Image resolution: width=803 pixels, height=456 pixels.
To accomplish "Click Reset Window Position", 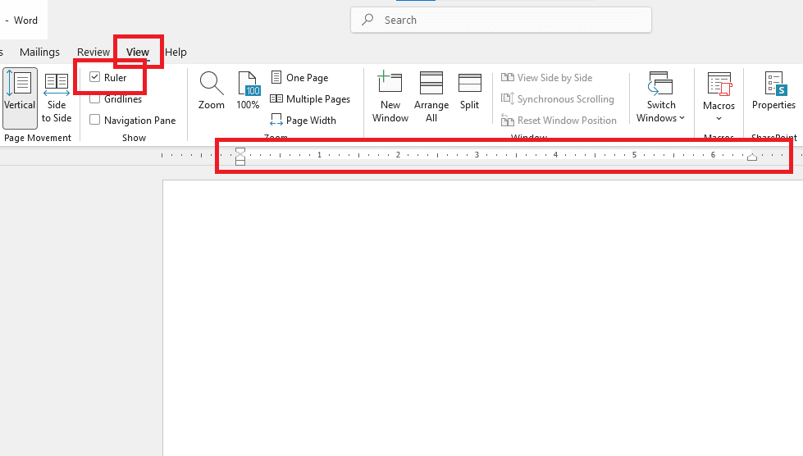I will pos(559,121).
